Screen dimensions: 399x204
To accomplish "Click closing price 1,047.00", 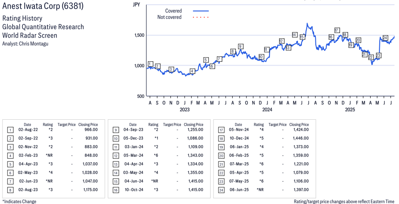I will tap(90, 181).
